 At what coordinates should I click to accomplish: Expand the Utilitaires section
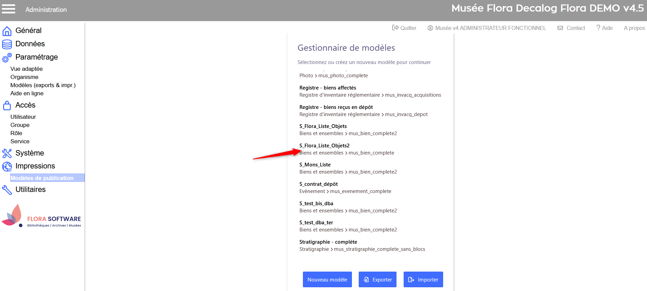click(30, 190)
